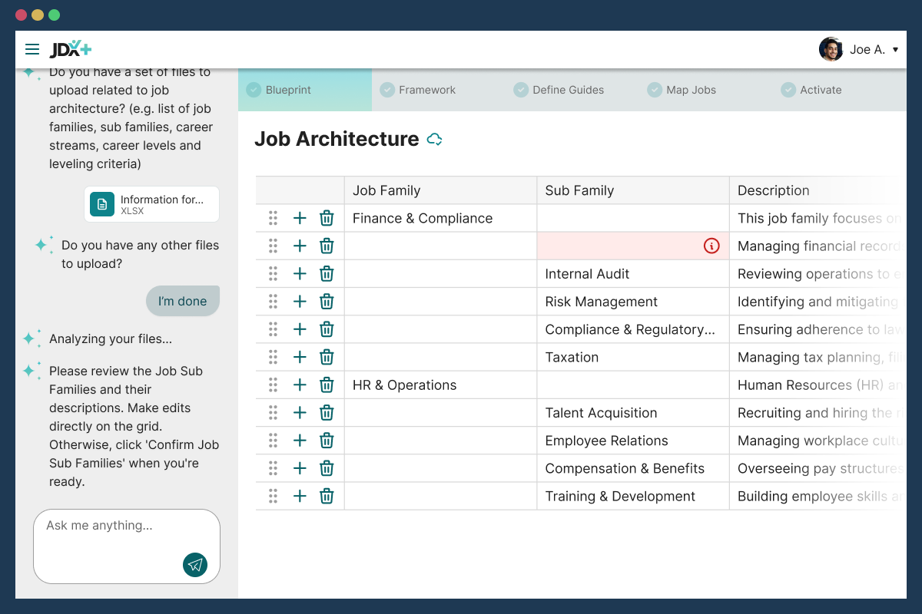Add row below HR & Operations
The height and width of the screenshot is (614, 922).
point(300,385)
